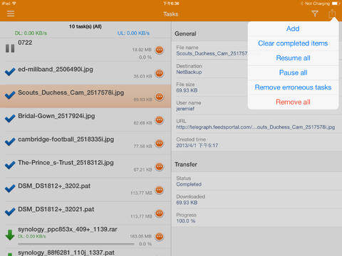Choose Resume all
This screenshot has height=256, width=342.
click(x=293, y=58)
